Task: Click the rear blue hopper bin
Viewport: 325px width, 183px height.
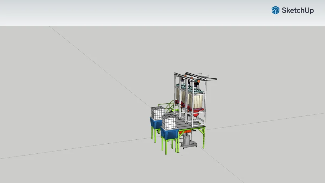Action: coord(156,123)
